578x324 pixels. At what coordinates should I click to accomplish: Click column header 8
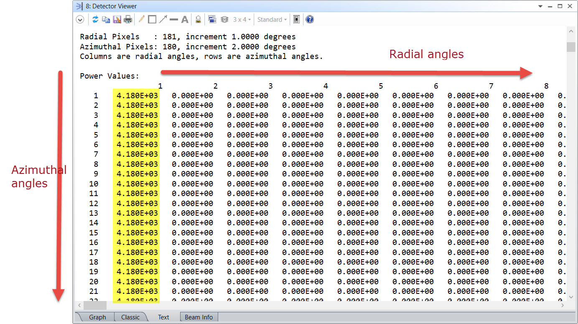pyautogui.click(x=546, y=86)
